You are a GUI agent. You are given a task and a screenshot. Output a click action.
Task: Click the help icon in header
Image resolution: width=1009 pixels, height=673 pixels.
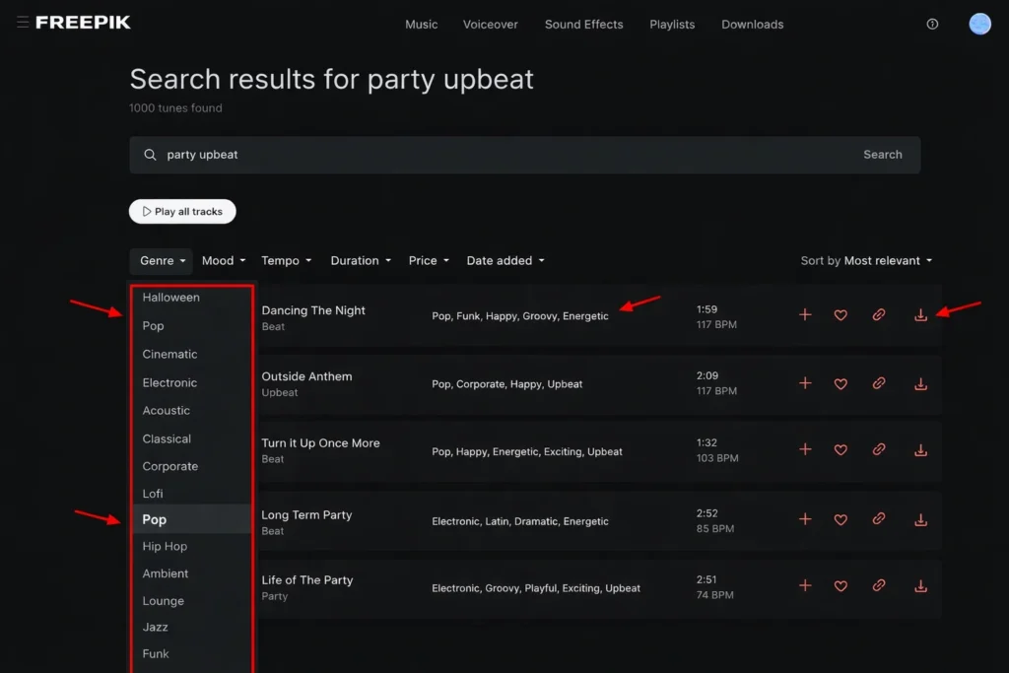tap(932, 25)
